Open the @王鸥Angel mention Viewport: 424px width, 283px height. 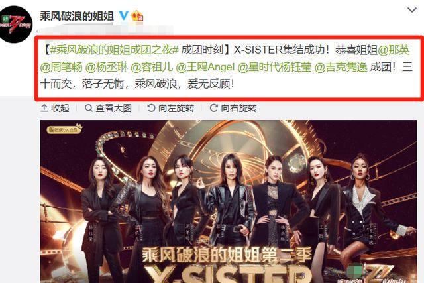pyautogui.click(x=205, y=67)
